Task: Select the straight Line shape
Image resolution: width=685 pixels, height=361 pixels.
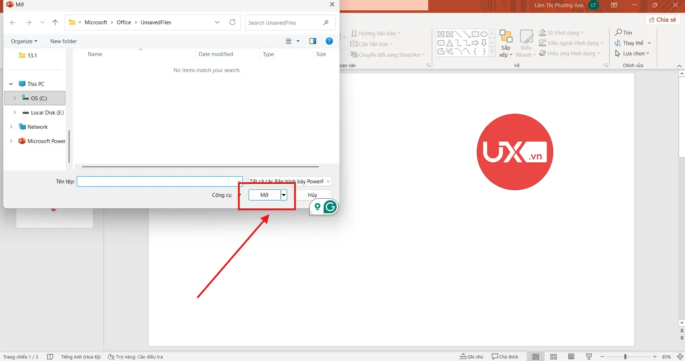Action: tap(458, 34)
